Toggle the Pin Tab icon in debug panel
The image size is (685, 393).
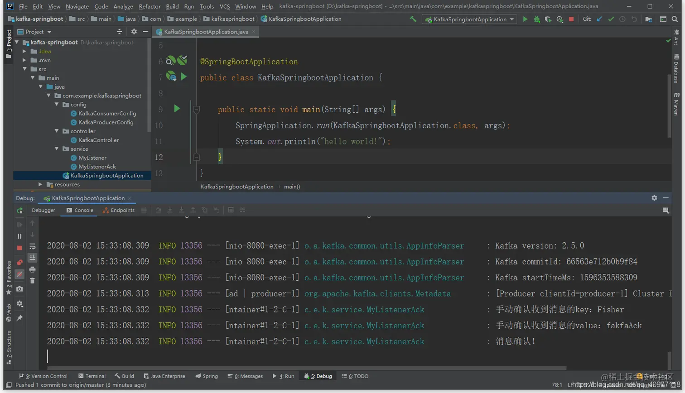[19, 318]
